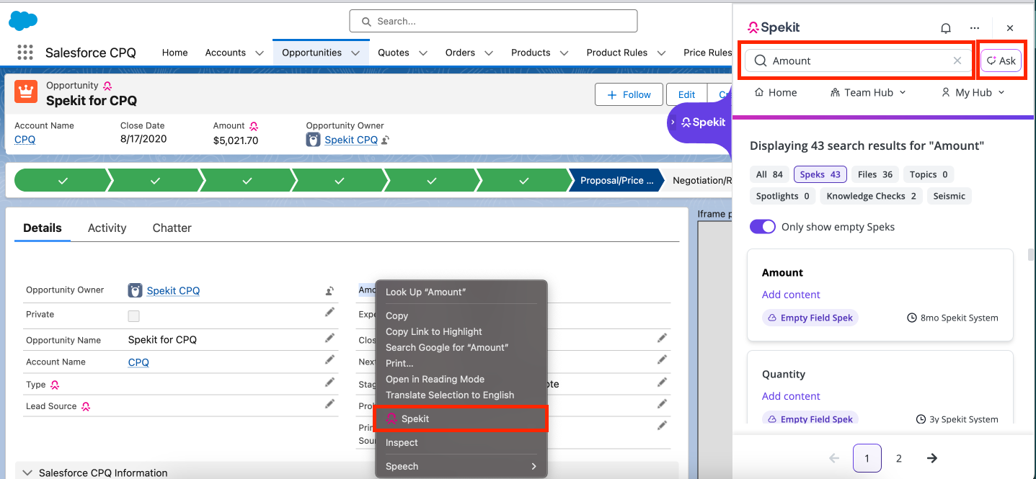Image resolution: width=1036 pixels, height=479 pixels.
Task: Open the CPQ account link in the header
Action: coord(25,140)
